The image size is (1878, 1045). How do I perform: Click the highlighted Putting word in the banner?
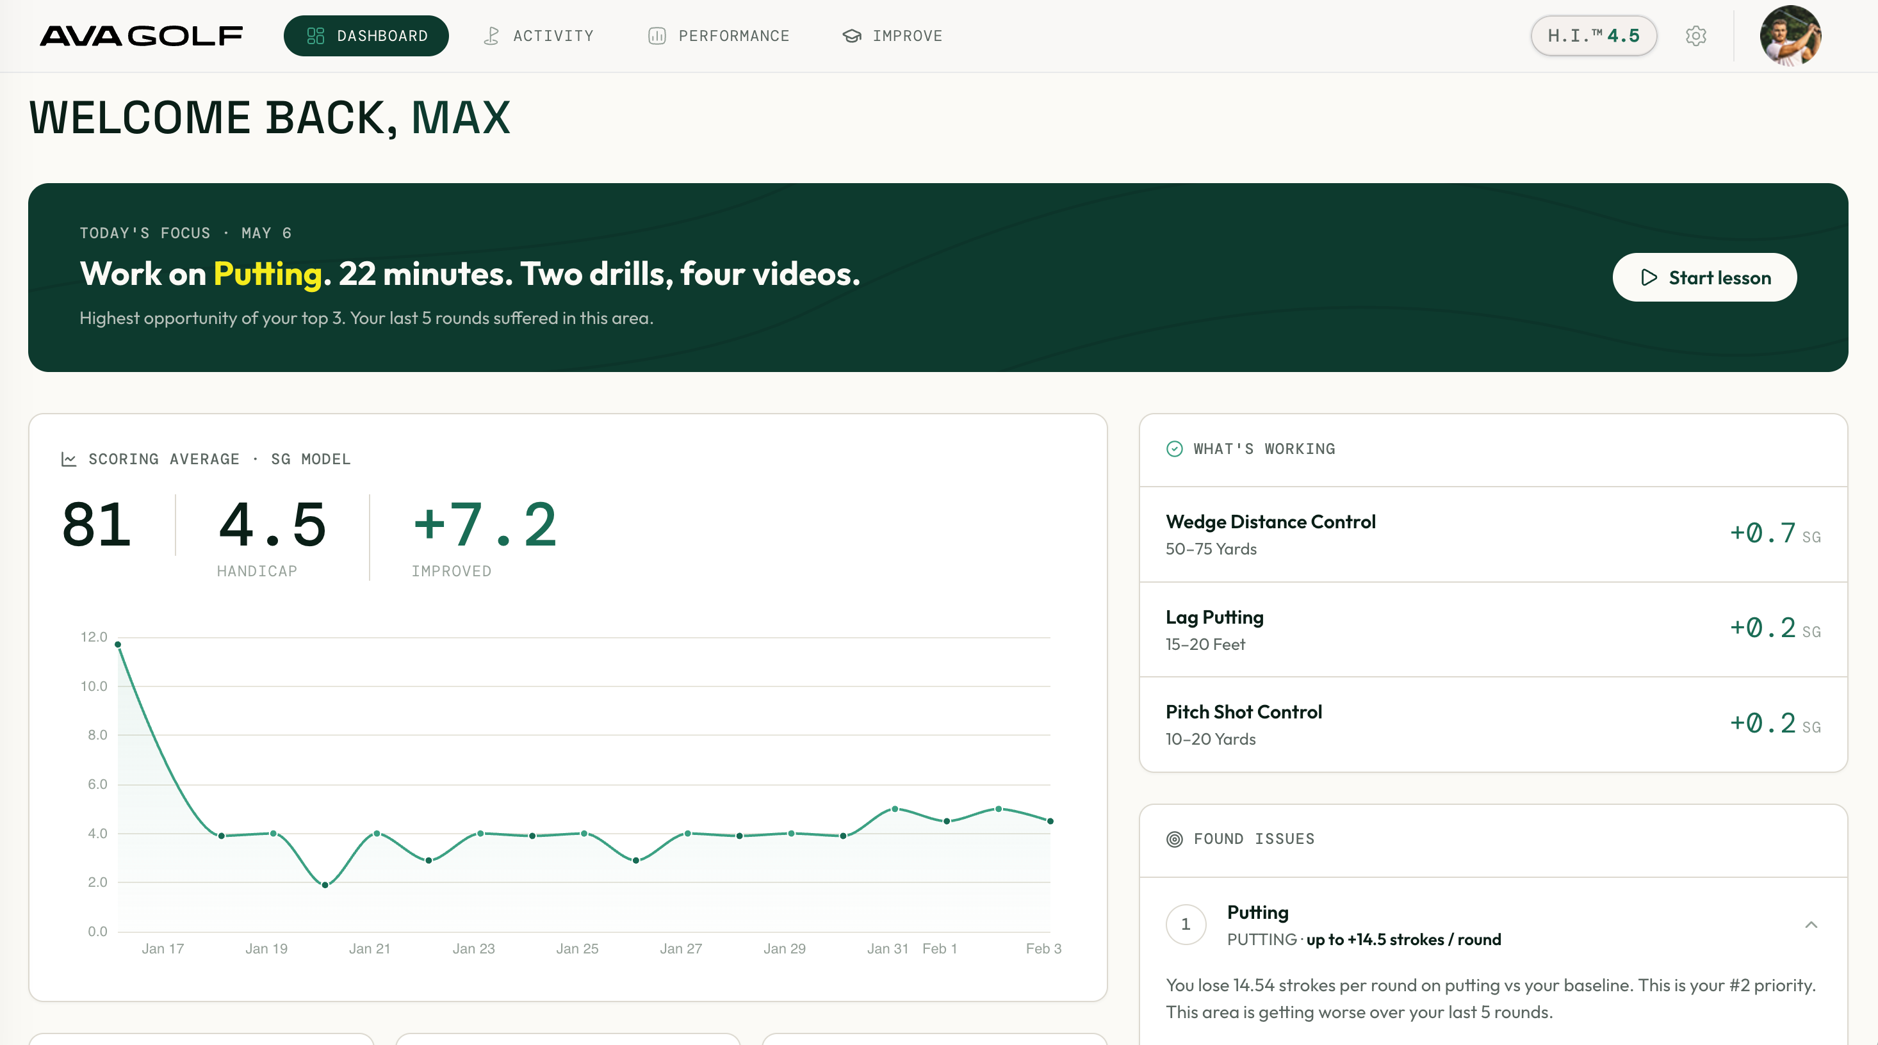tap(268, 274)
